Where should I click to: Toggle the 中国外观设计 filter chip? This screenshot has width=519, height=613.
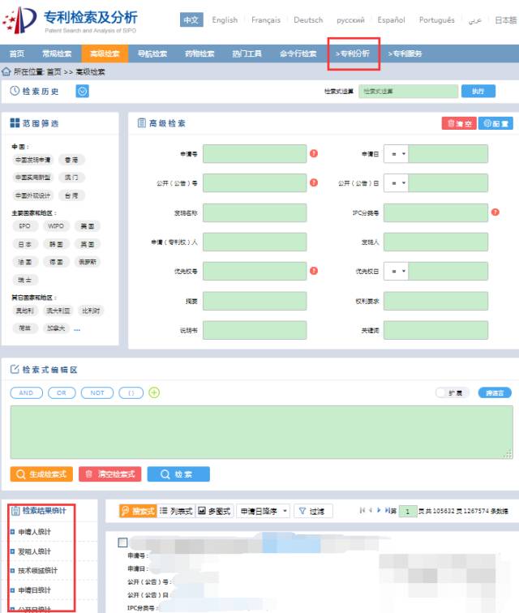pyautogui.click(x=33, y=195)
